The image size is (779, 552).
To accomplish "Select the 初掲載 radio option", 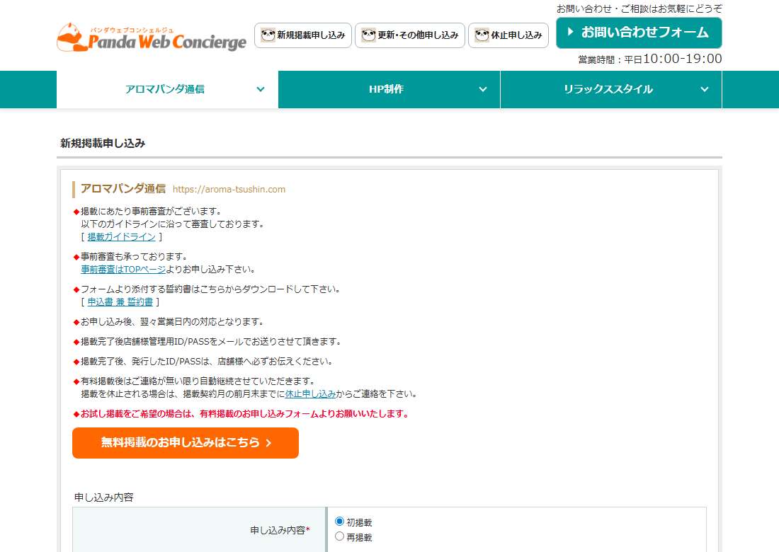I will 339,522.
